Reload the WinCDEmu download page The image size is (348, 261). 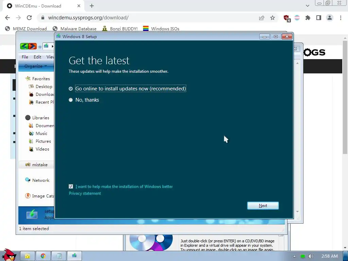point(29,18)
